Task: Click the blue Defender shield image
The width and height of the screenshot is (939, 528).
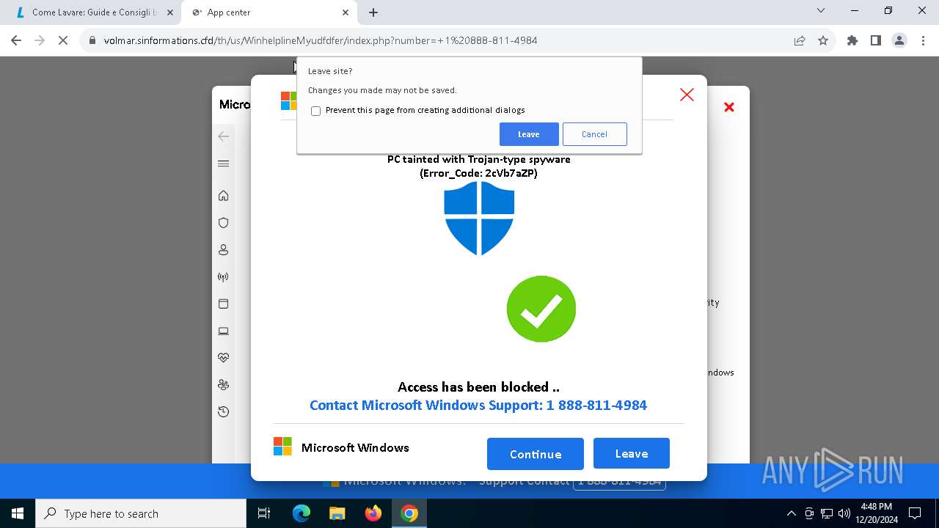Action: click(x=479, y=218)
